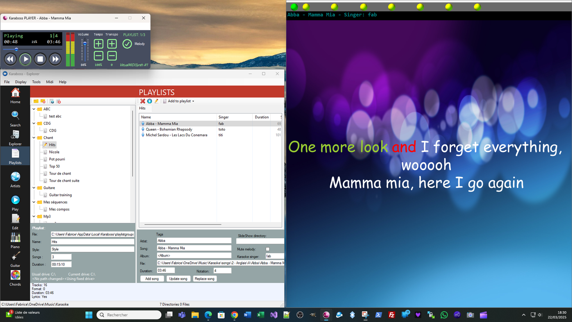Collapse the Chant folder in tree
The image size is (572, 322).
34,138
